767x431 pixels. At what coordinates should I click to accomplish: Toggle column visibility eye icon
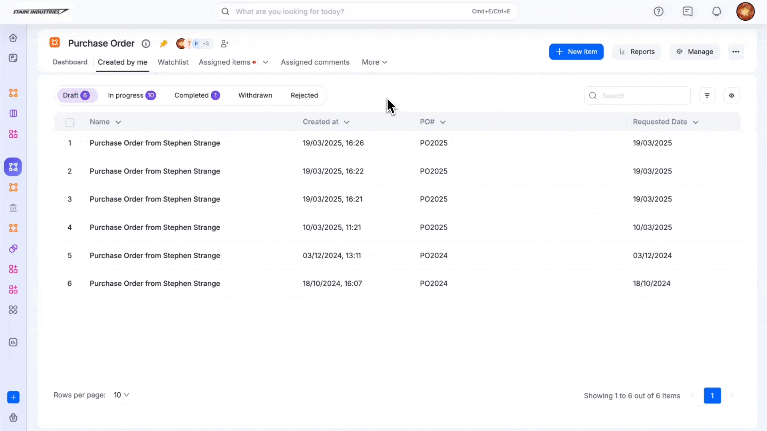click(731, 95)
